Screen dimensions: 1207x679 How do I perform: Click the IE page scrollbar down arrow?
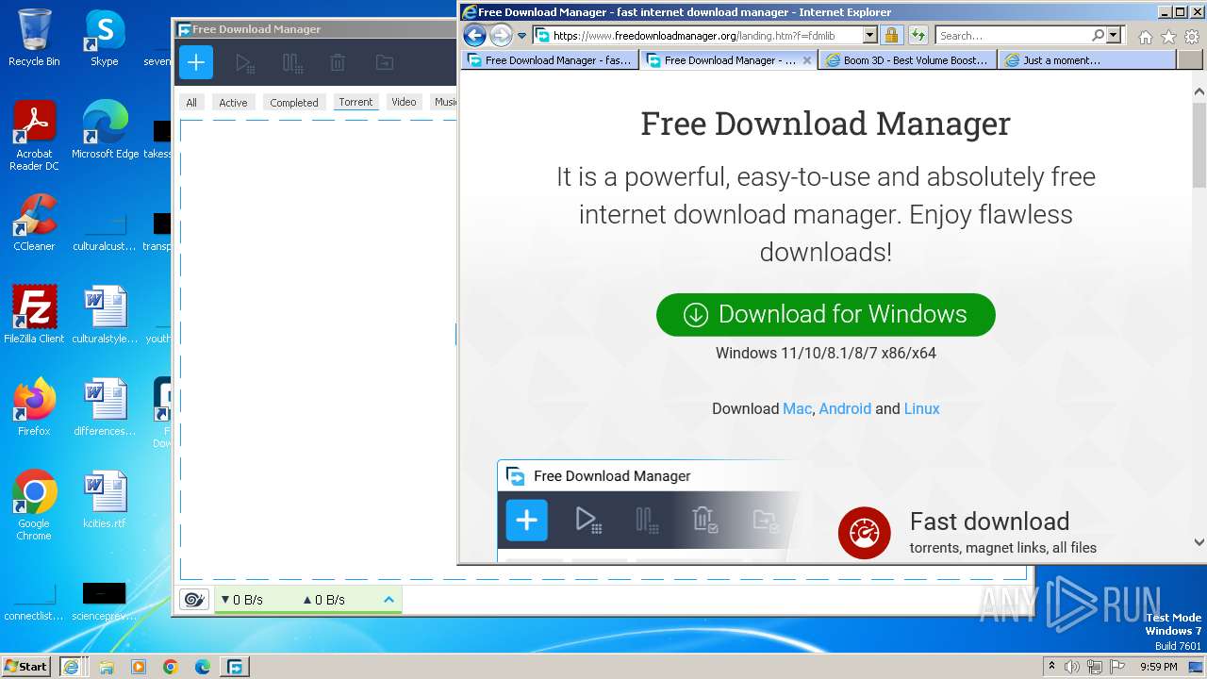[x=1199, y=542]
